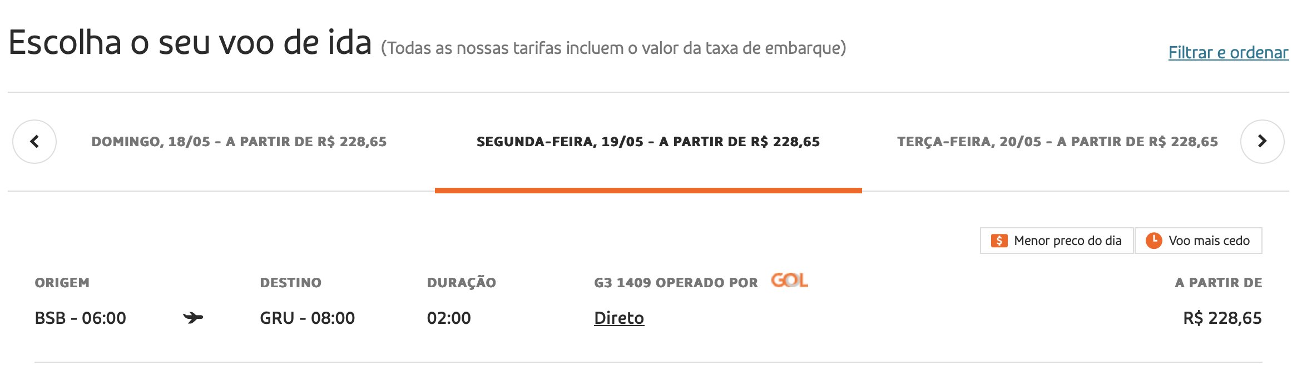This screenshot has height=370, width=1307.
Task: Select Domingo 18/05 date tab
Action: click(239, 142)
